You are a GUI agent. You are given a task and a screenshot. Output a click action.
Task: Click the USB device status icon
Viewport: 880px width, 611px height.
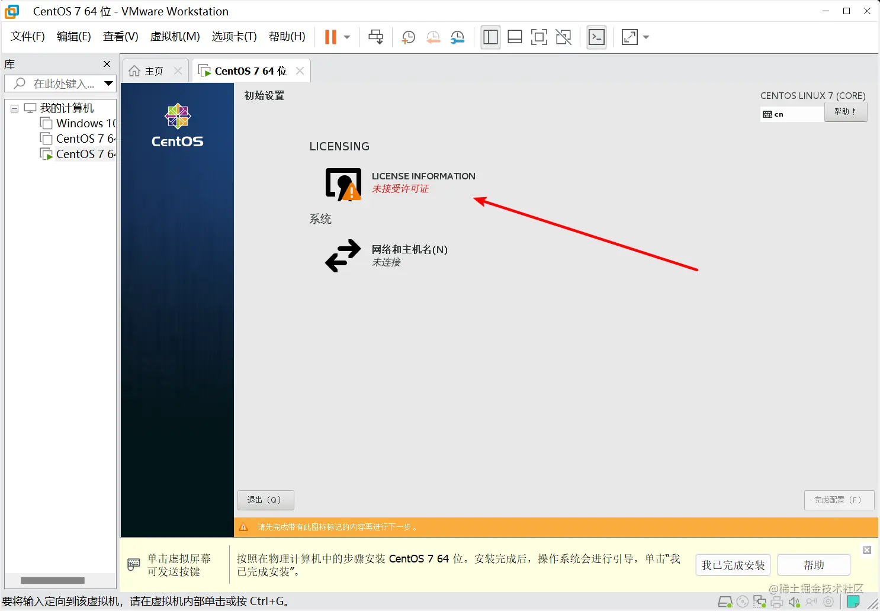(x=811, y=602)
